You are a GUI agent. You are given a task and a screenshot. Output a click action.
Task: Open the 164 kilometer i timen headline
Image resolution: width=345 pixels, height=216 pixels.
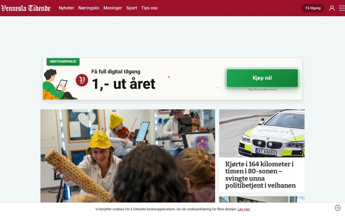click(x=260, y=175)
